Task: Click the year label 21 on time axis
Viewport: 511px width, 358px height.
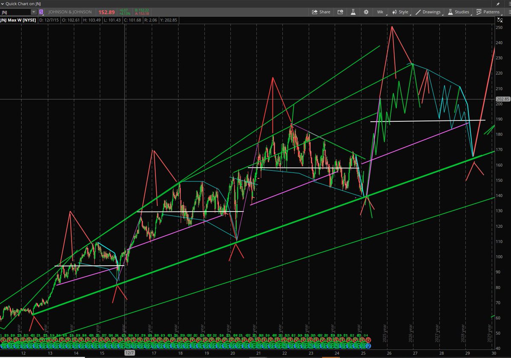Action: (258, 353)
